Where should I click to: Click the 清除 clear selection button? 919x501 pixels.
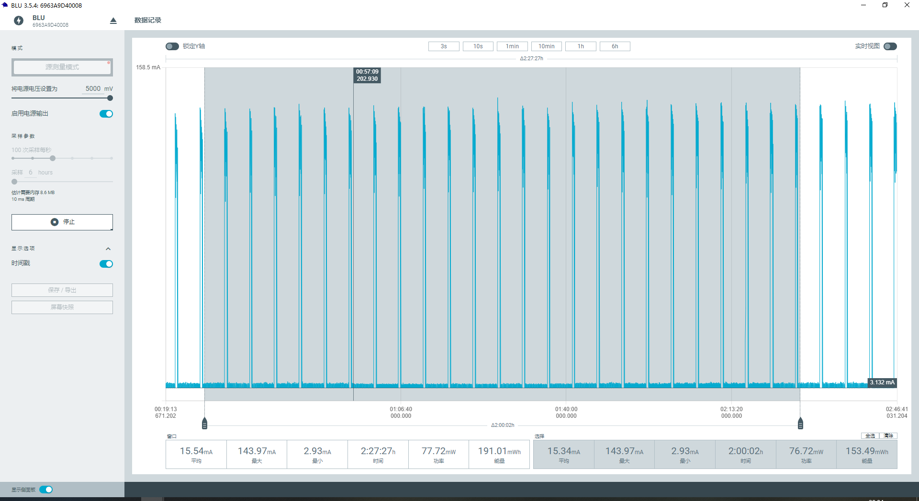click(888, 436)
